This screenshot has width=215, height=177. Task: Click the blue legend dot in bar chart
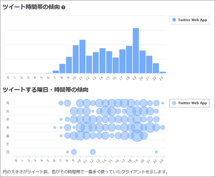click(x=174, y=20)
